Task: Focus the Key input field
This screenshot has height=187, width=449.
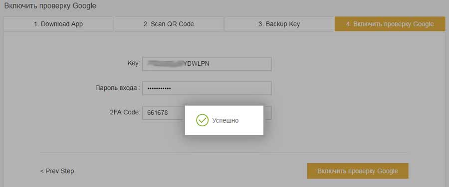Action: (x=207, y=64)
